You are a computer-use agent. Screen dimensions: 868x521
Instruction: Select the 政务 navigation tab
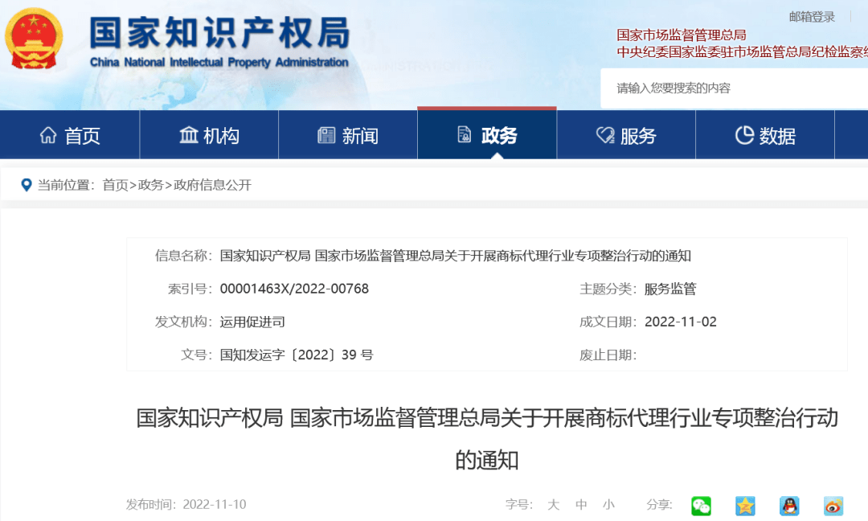[486, 134]
